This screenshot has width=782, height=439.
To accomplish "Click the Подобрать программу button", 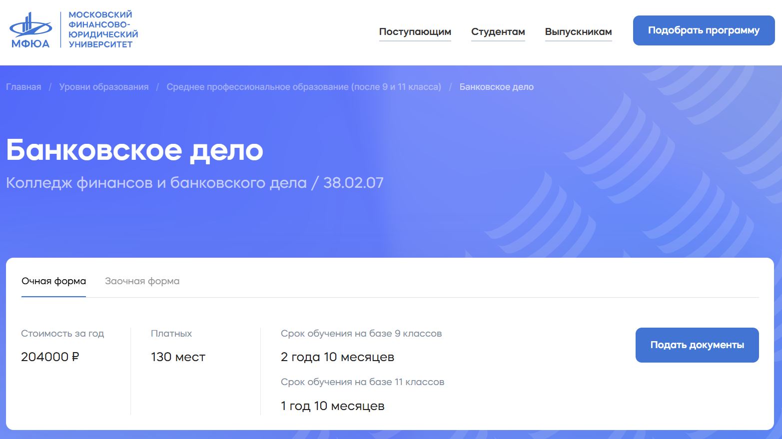I will coord(704,30).
